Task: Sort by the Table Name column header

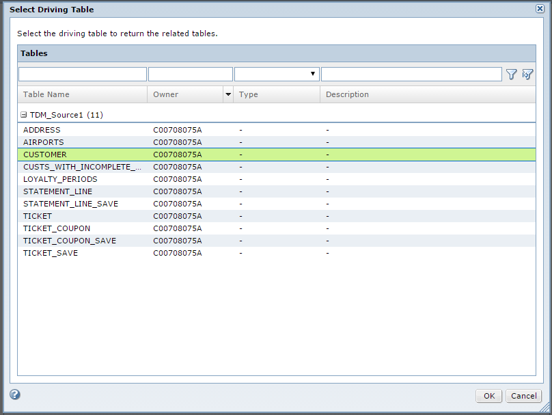Action: pyautogui.click(x=83, y=94)
